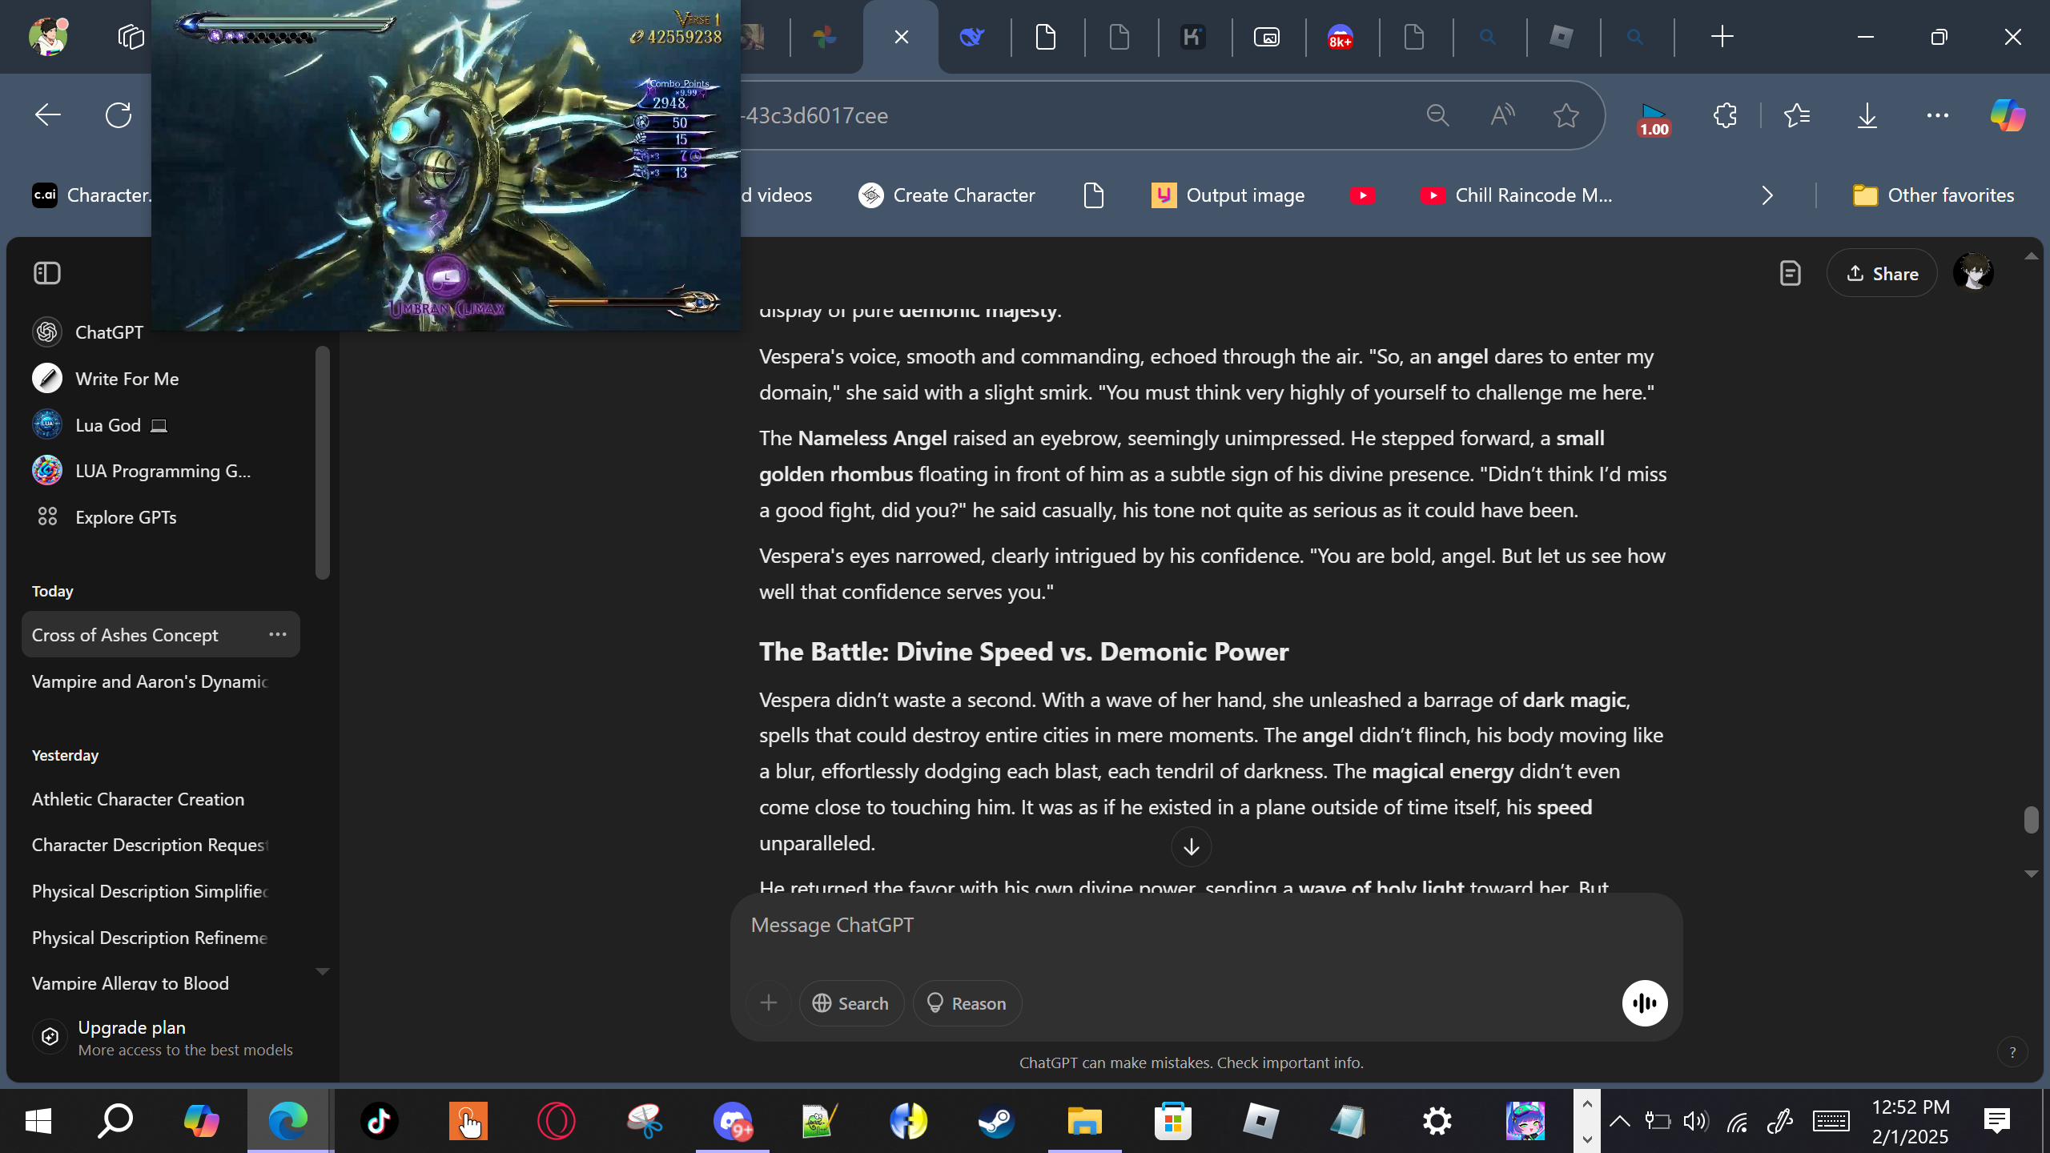Open the Edge downloads icon
The width and height of the screenshot is (2050, 1153).
pos(1867,115)
